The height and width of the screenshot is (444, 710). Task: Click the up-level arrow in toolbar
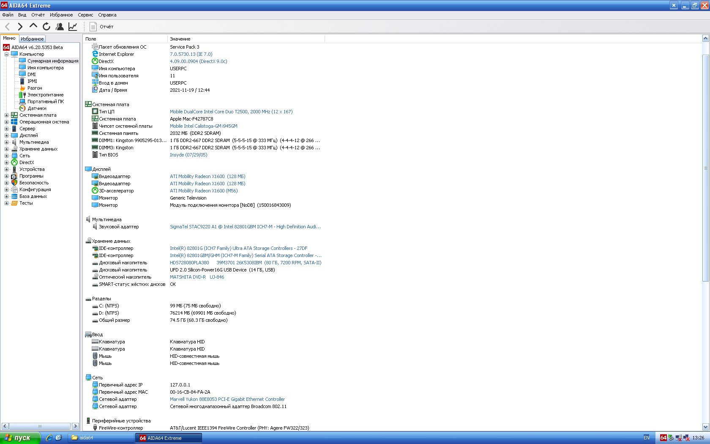tap(33, 26)
